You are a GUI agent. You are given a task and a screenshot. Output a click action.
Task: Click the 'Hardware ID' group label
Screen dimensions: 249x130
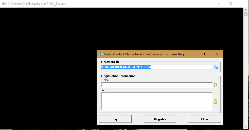click(x=110, y=62)
